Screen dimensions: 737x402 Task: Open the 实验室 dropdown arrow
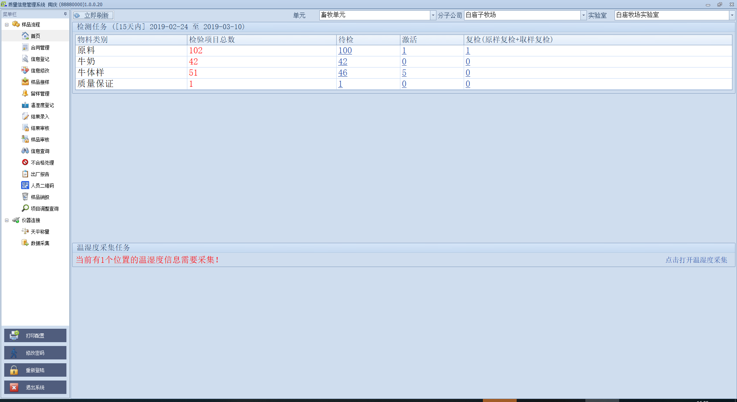pyautogui.click(x=732, y=15)
